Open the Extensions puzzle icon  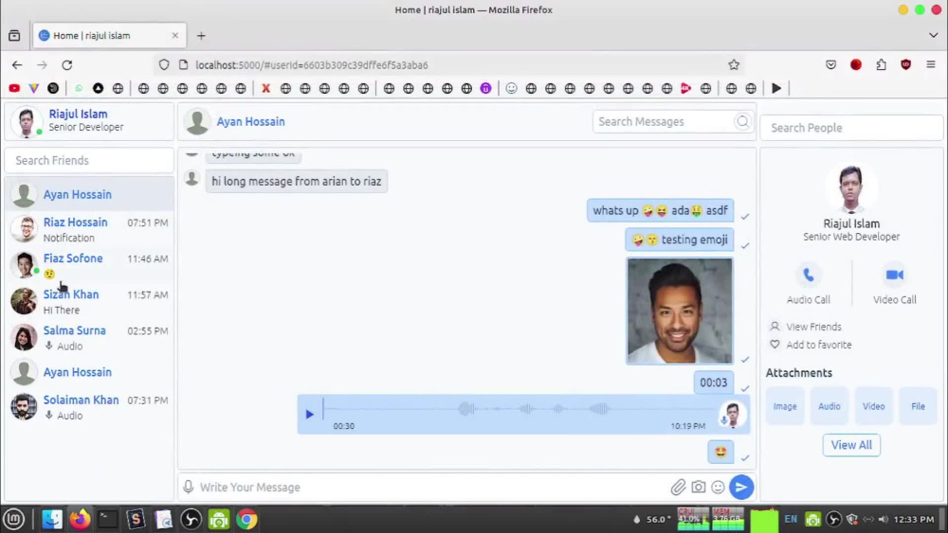coord(881,64)
